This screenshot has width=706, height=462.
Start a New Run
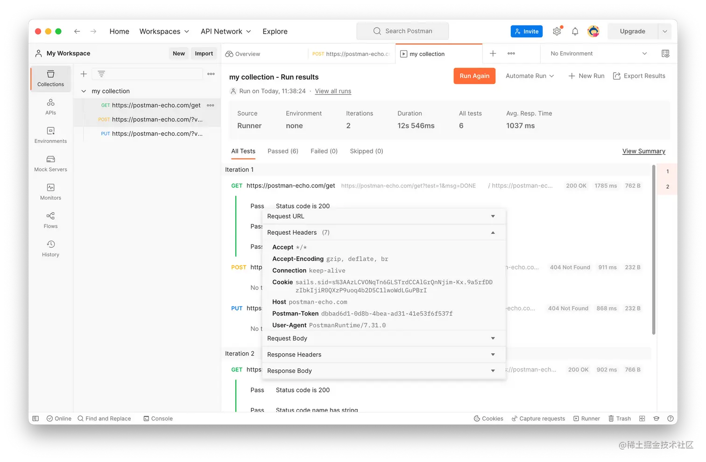586,76
